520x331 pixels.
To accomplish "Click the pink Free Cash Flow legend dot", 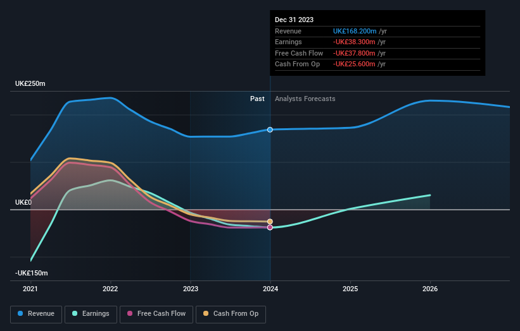I will click(x=130, y=313).
